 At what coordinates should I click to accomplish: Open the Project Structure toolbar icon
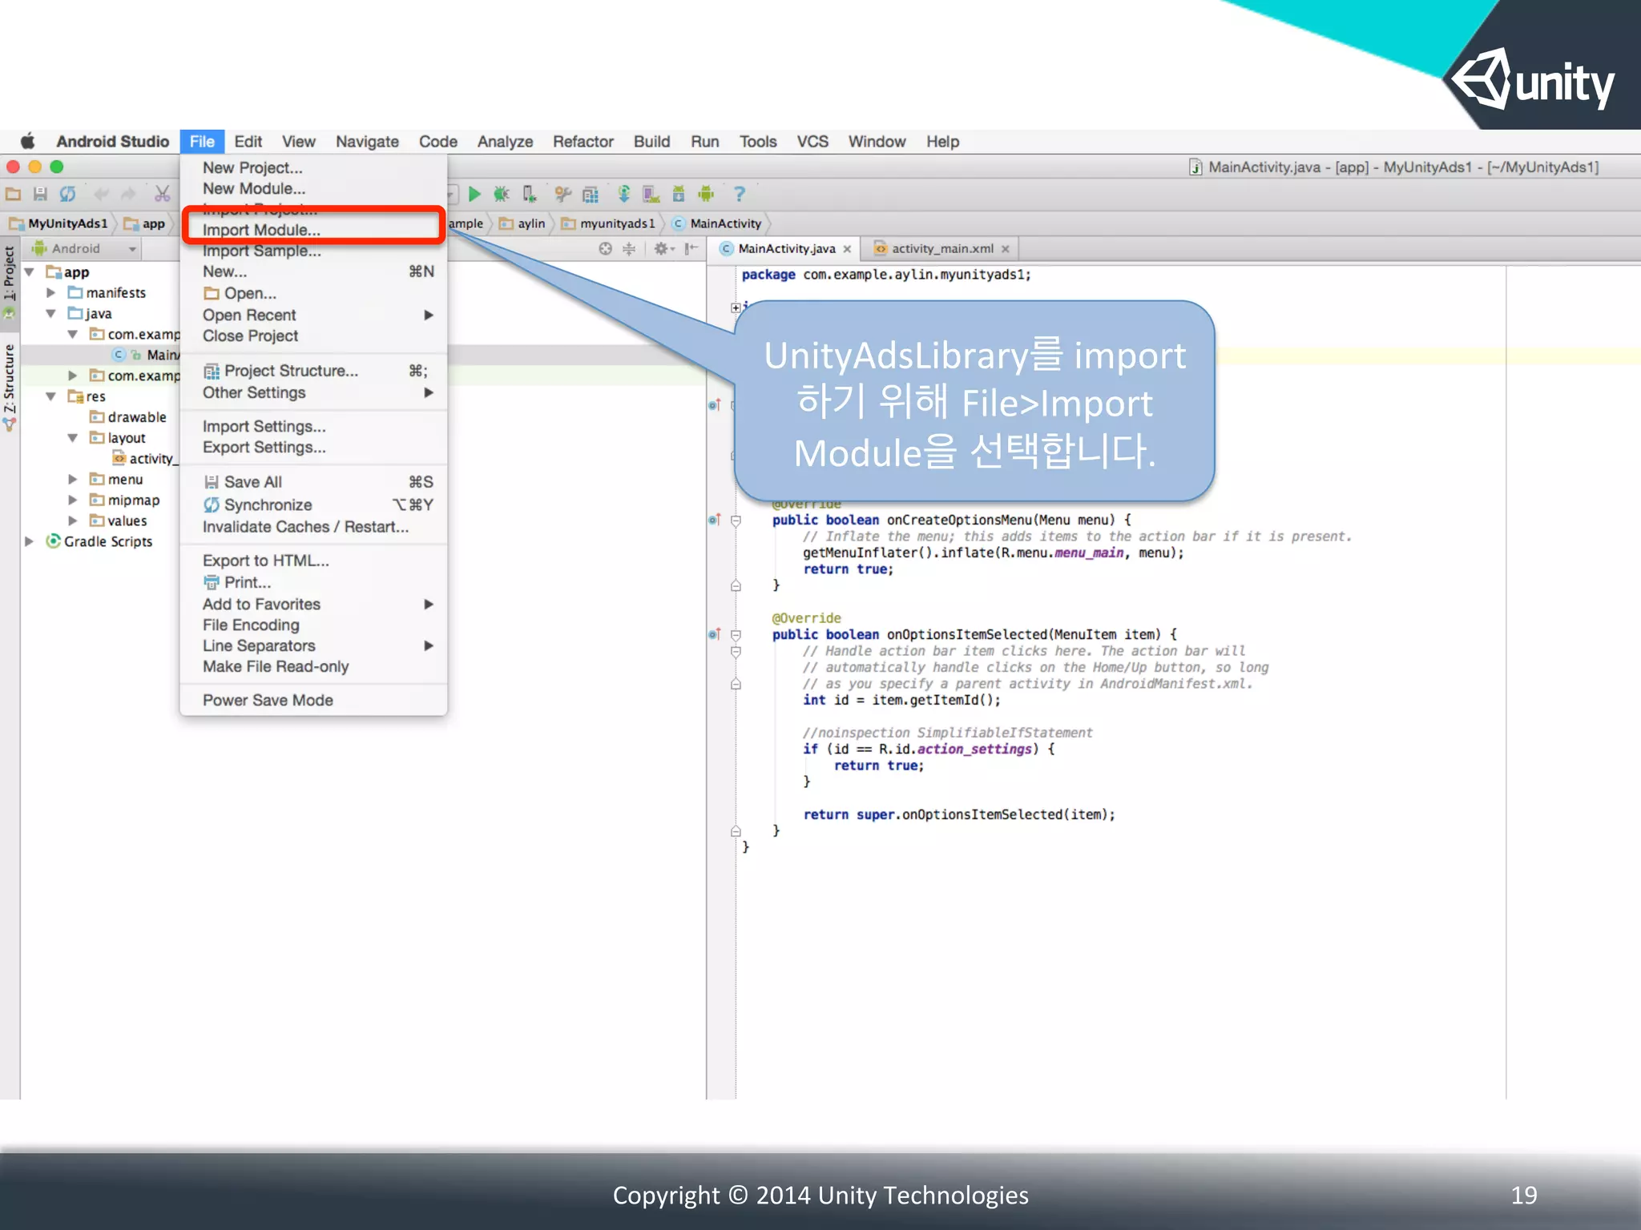591,194
